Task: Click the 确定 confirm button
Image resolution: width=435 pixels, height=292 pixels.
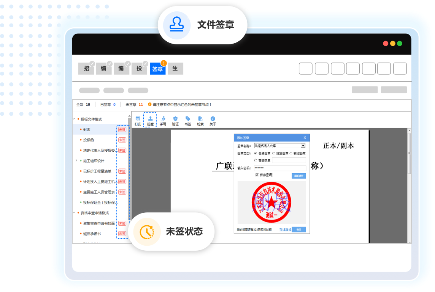Action: point(299,229)
